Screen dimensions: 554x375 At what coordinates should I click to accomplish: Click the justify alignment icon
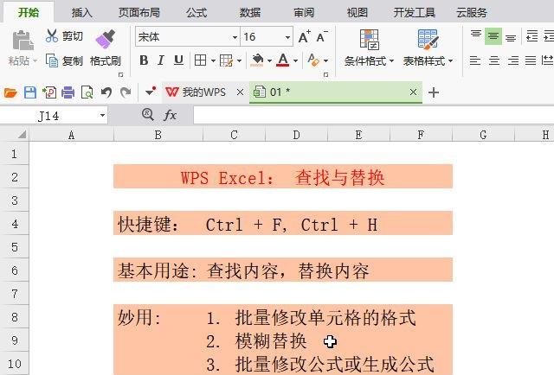(x=531, y=61)
